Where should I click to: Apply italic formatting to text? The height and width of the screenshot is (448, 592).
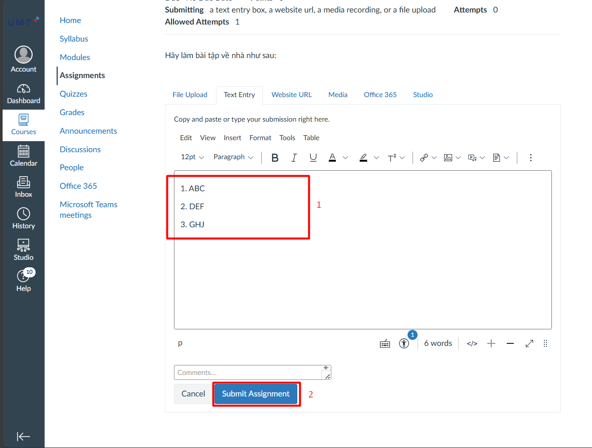click(x=294, y=158)
